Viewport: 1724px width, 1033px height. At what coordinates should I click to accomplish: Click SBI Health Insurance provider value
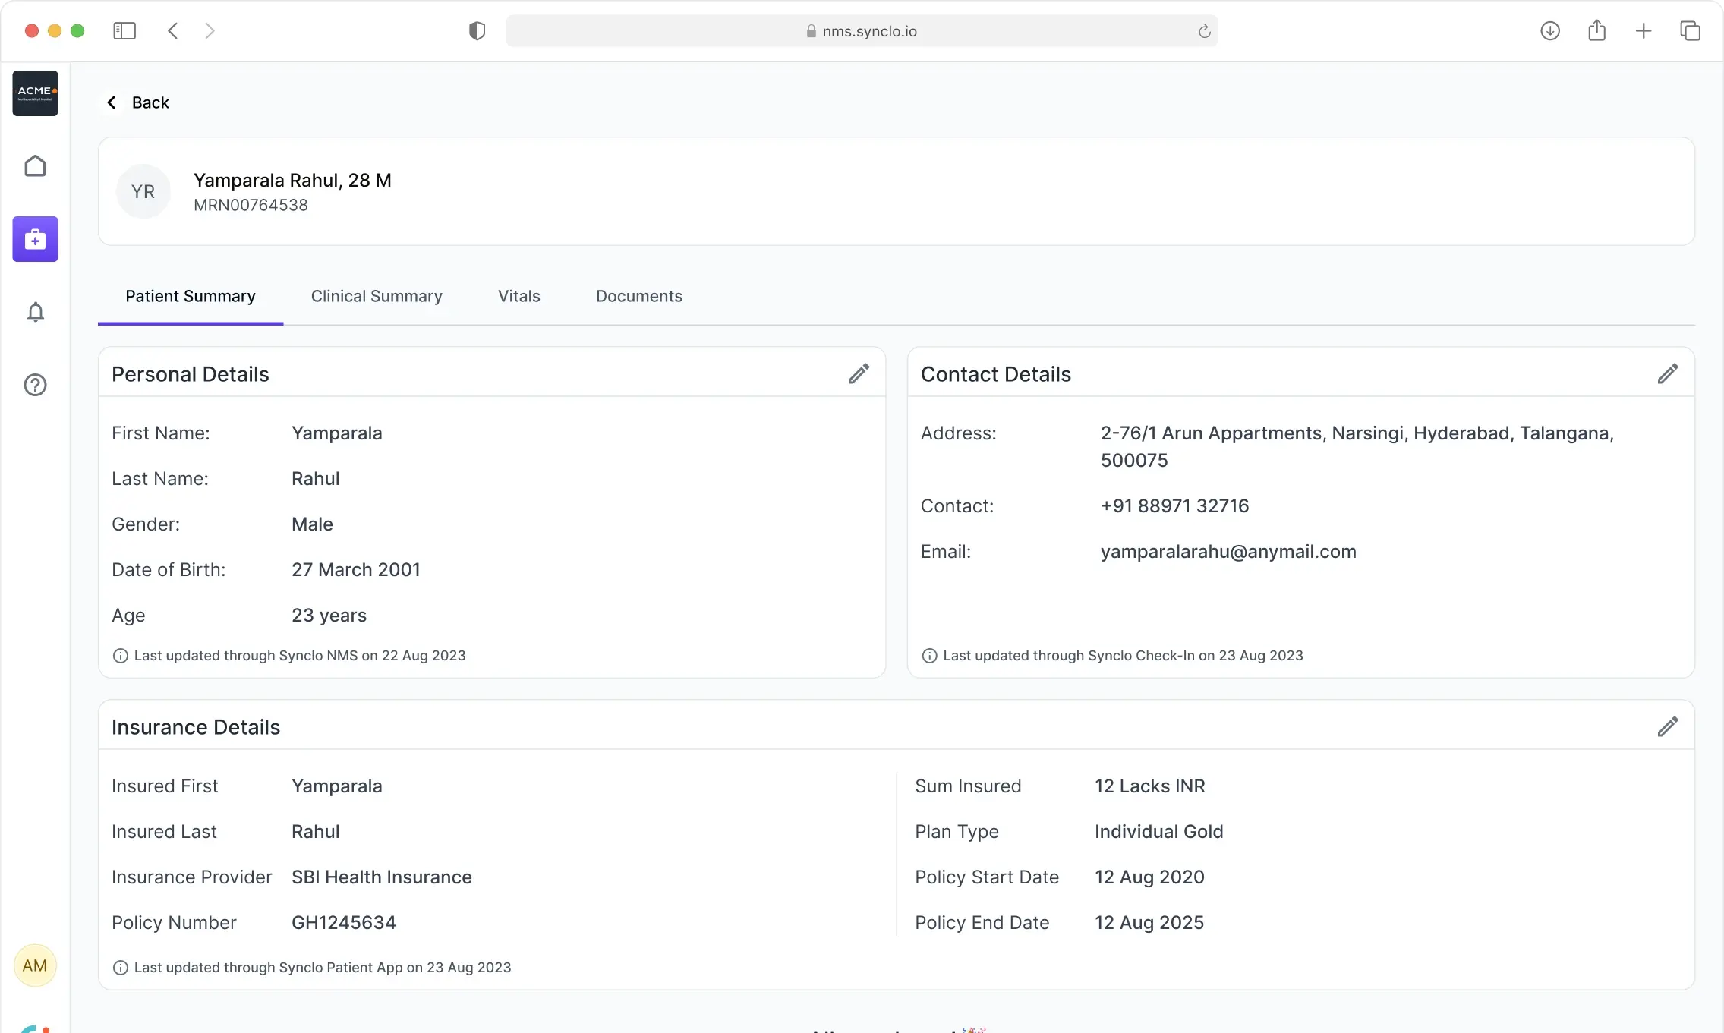382,877
